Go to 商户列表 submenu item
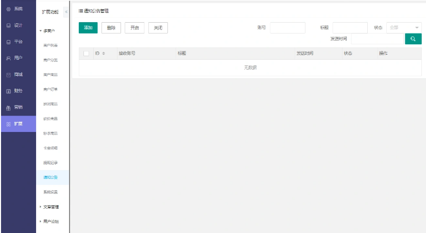 point(50,45)
